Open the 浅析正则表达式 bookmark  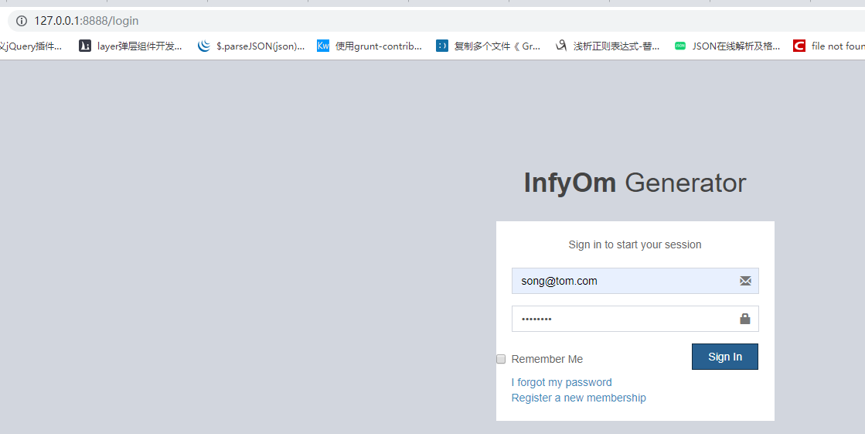616,46
